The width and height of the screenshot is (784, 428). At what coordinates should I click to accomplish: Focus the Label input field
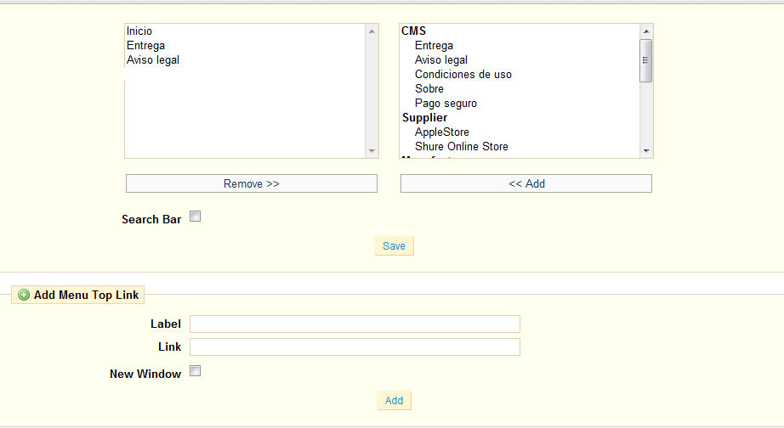[355, 324]
